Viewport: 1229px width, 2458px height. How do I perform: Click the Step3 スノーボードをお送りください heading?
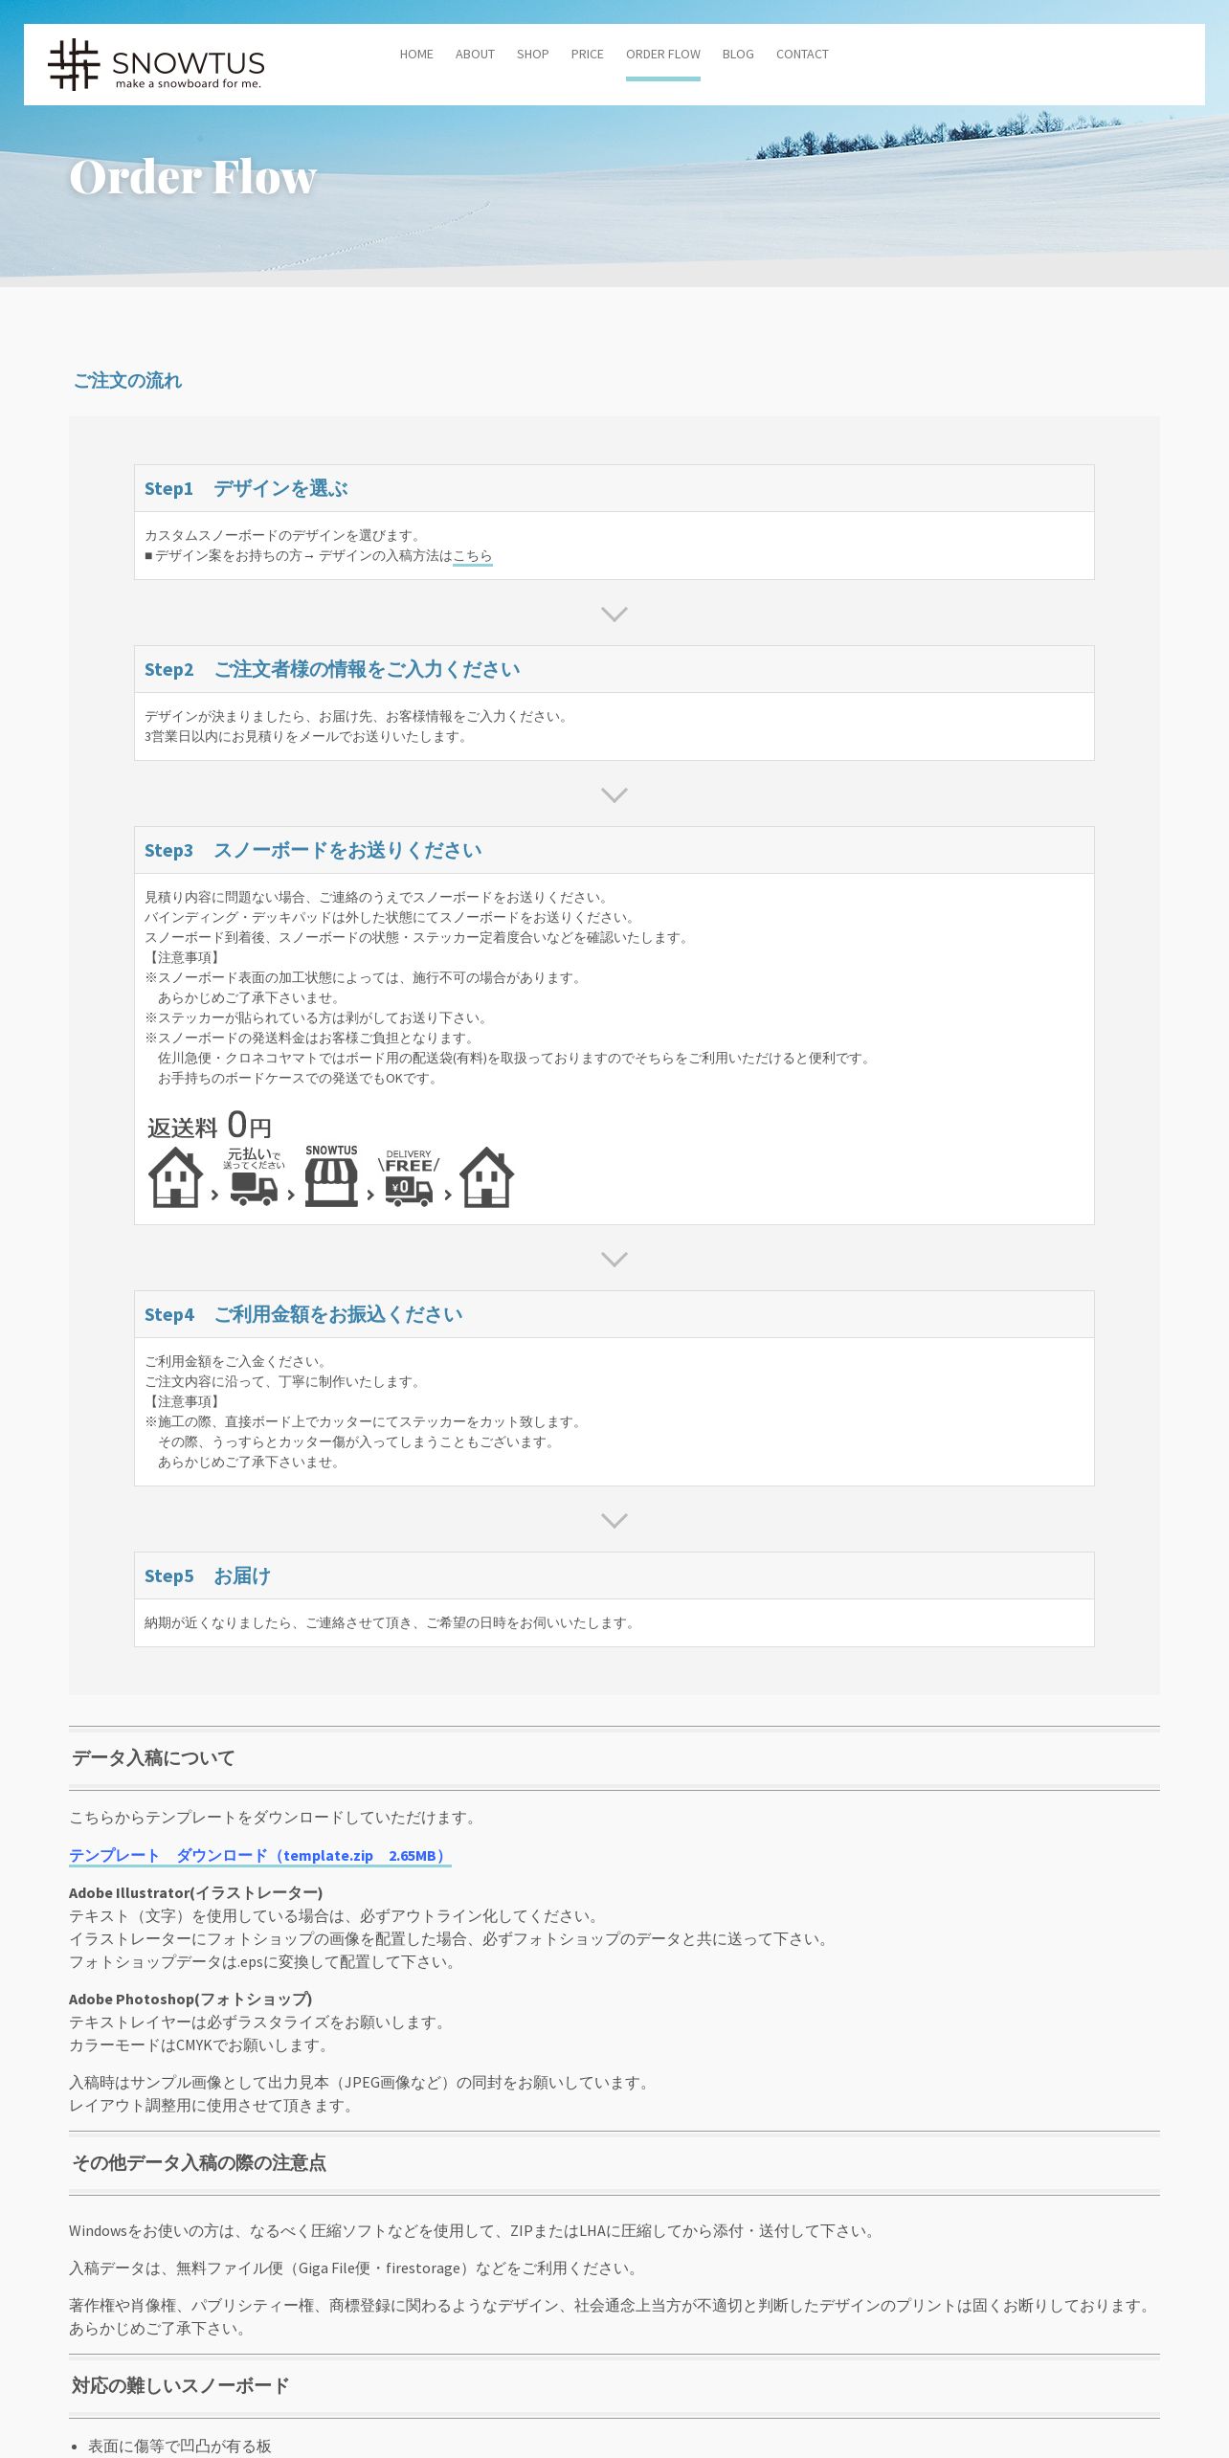(x=313, y=850)
